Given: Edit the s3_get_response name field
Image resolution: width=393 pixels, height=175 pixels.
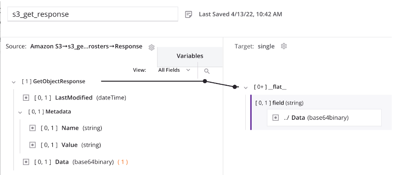Looking at the screenshot, I should (93, 14).
